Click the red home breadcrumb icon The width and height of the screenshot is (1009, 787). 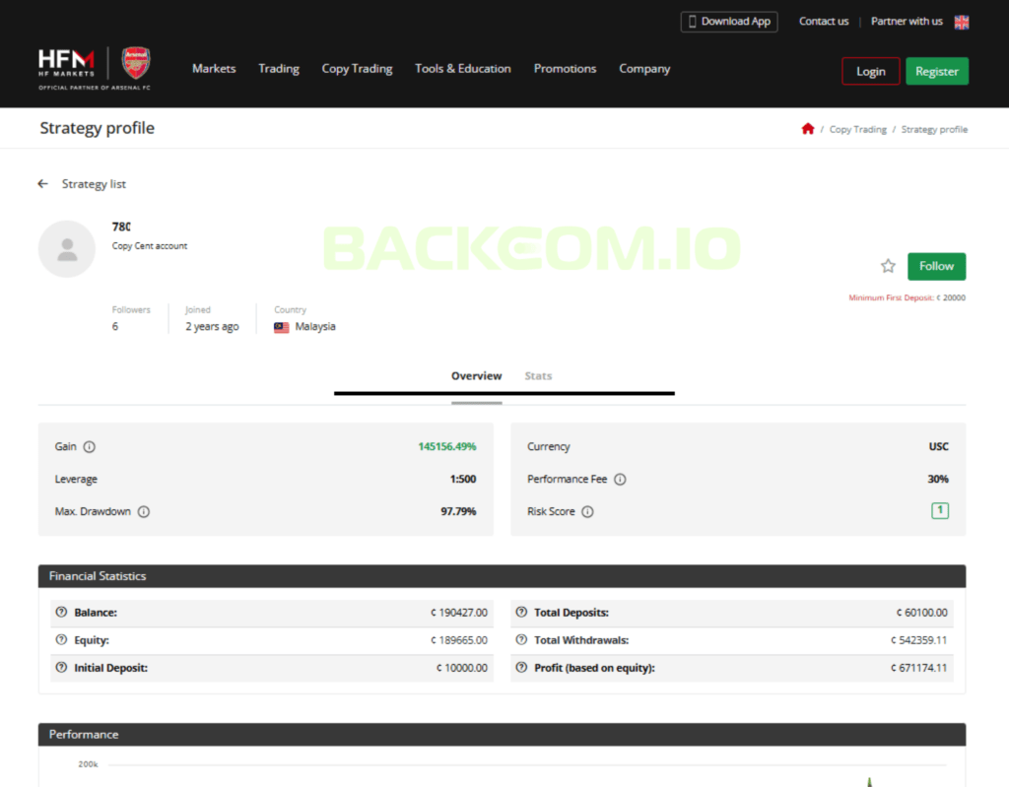[808, 129]
